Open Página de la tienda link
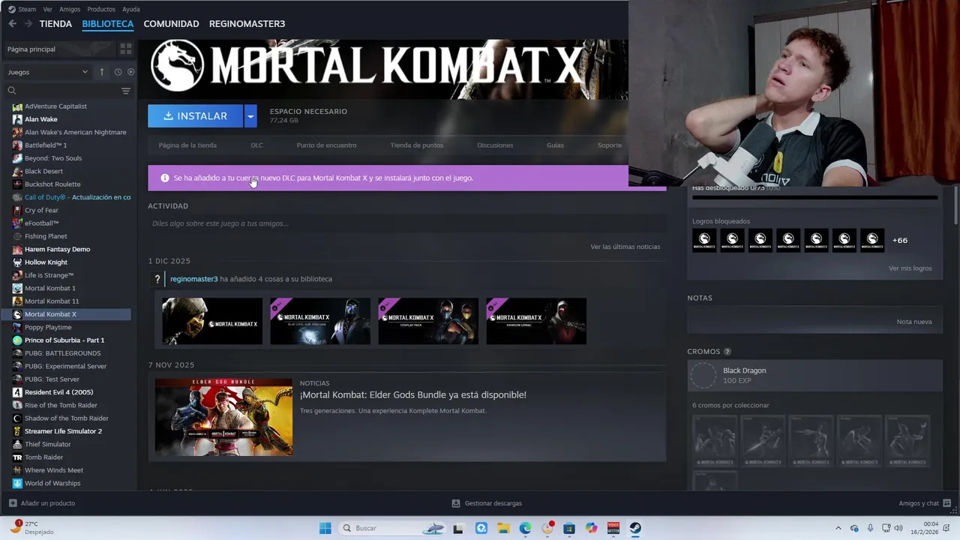Screen dimensions: 960x540 click(x=187, y=145)
